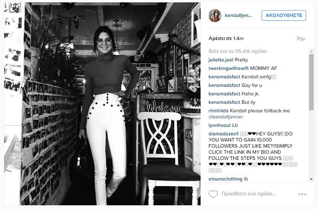Open the kendalljen... profile username link
The width and height of the screenshot is (318, 209).
pyautogui.click(x=238, y=15)
